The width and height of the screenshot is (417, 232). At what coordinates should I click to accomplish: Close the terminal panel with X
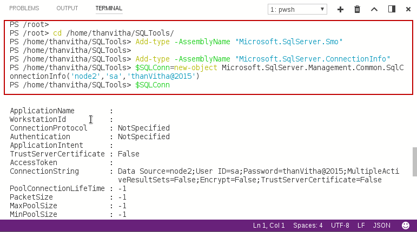[x=407, y=9]
